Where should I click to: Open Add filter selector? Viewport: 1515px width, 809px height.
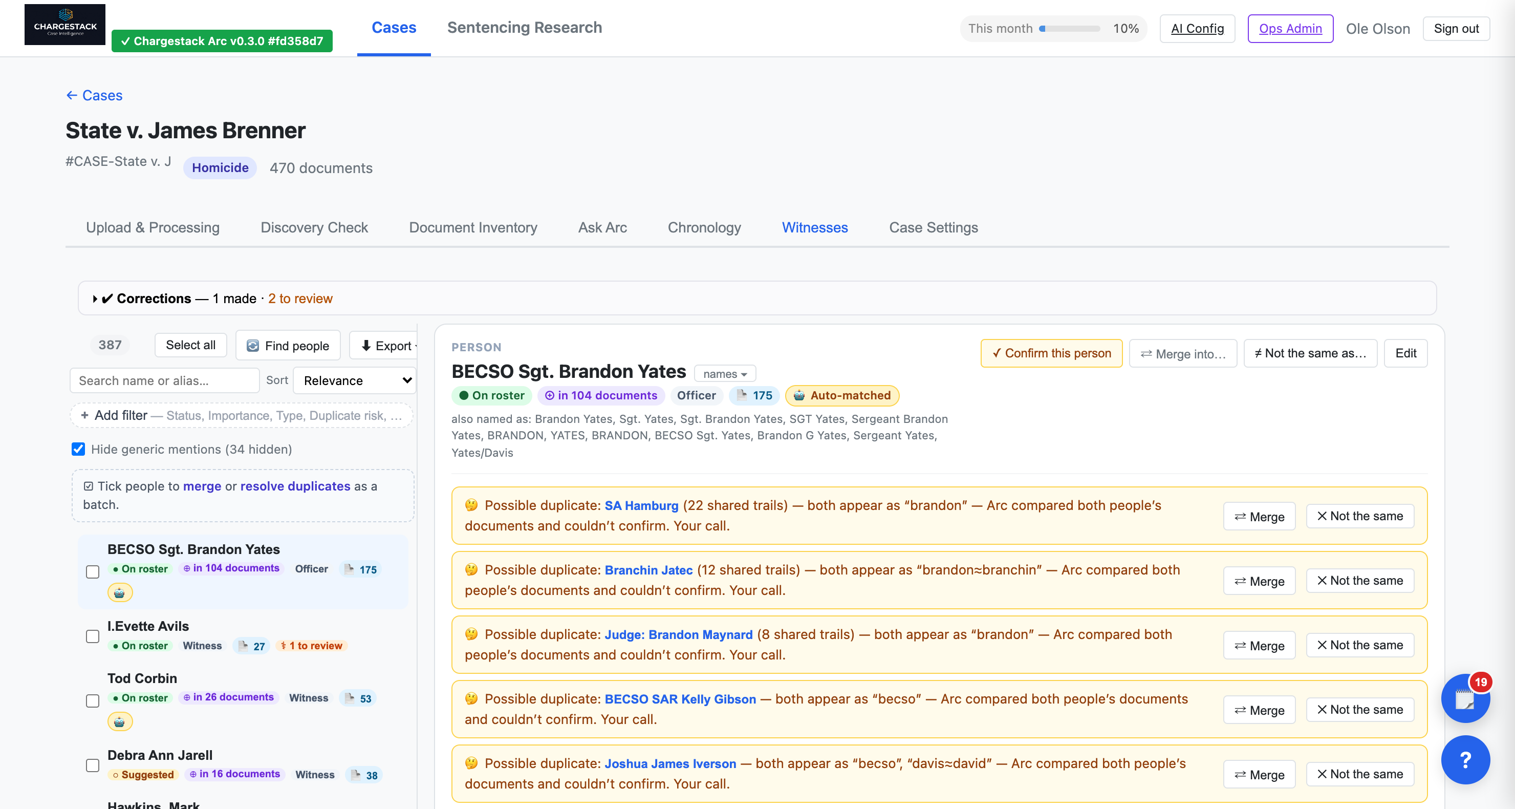pos(242,415)
